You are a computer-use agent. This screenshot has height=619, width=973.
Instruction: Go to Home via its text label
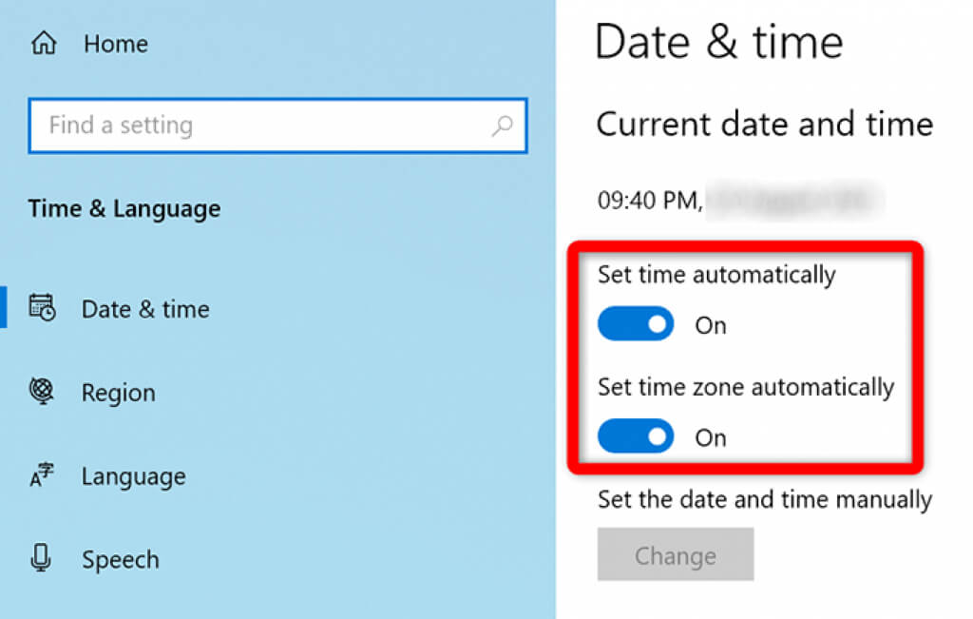click(x=117, y=43)
